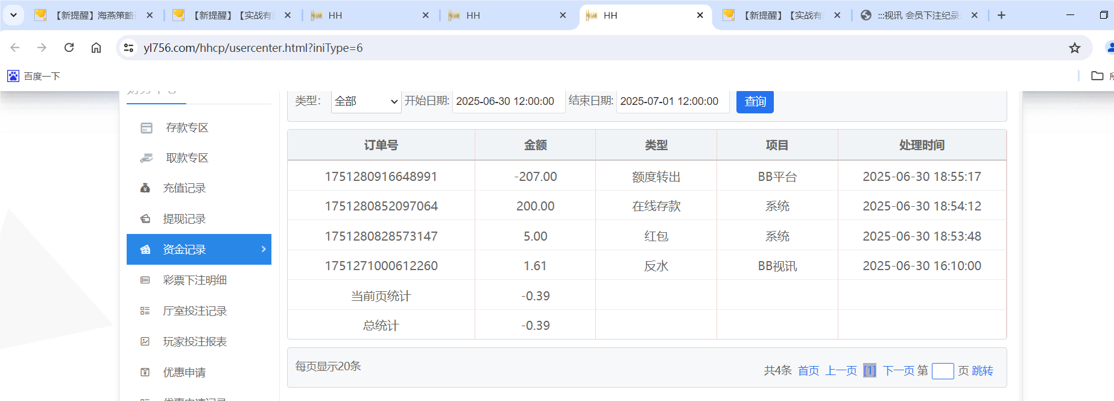This screenshot has width=1114, height=401.
Task: Expand the tab search dropdown arrow
Action: [13, 15]
